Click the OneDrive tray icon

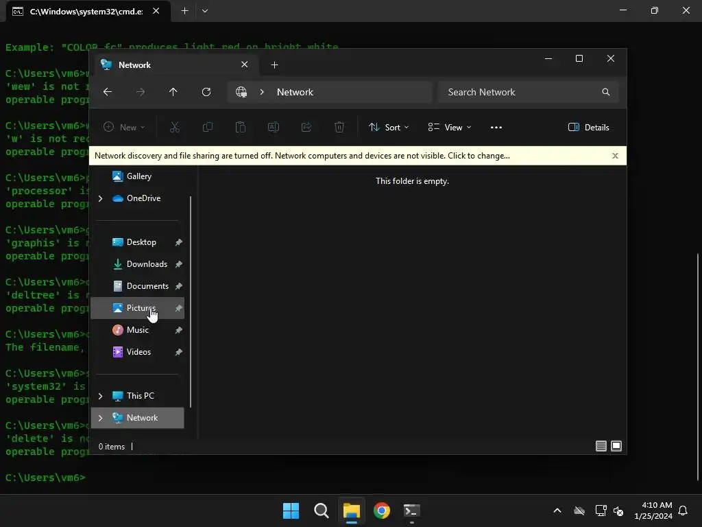[579, 511]
